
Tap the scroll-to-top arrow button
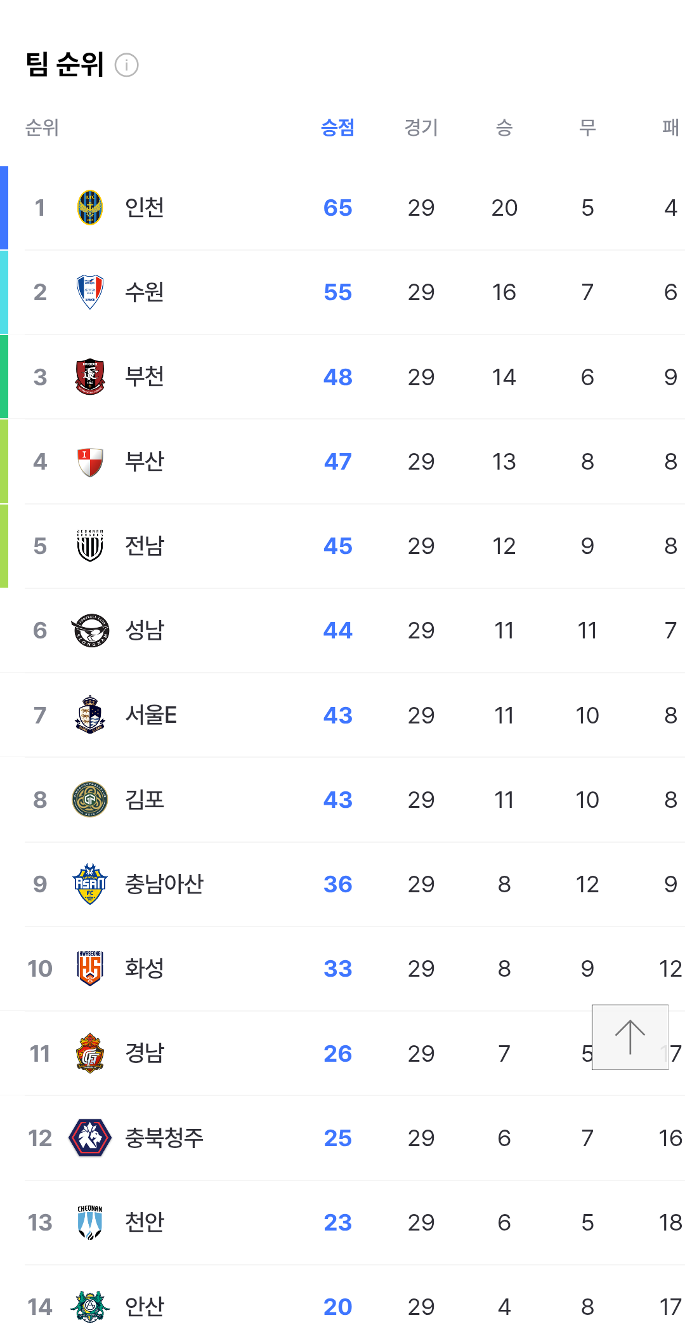point(630,1037)
